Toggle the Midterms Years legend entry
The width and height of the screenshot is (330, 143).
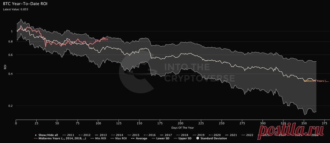60,138
